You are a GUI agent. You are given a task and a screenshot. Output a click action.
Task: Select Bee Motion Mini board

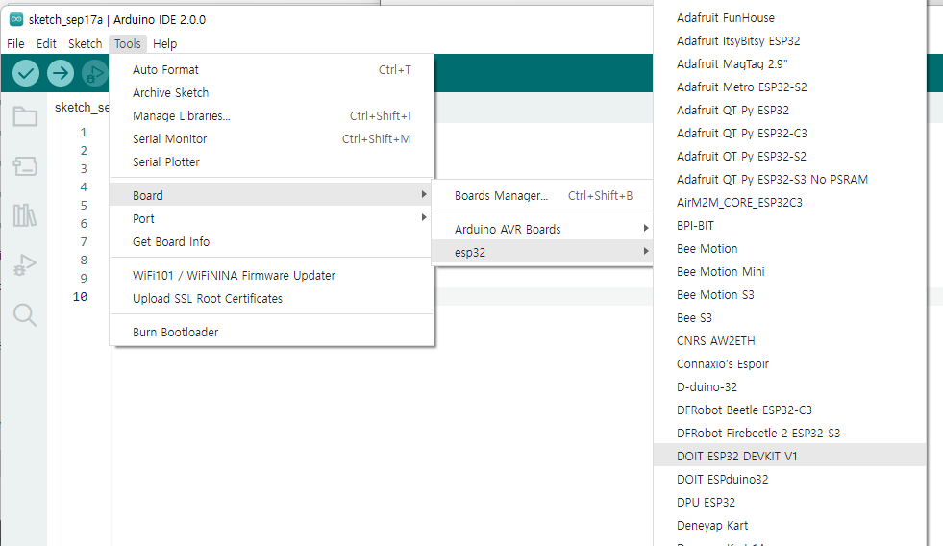pos(789,272)
